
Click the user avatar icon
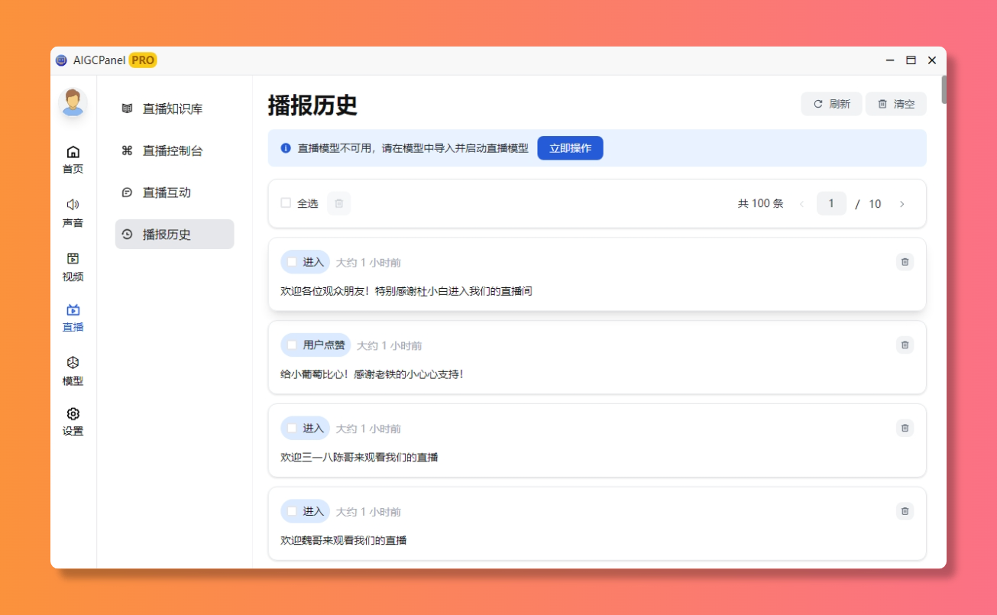pyautogui.click(x=73, y=102)
